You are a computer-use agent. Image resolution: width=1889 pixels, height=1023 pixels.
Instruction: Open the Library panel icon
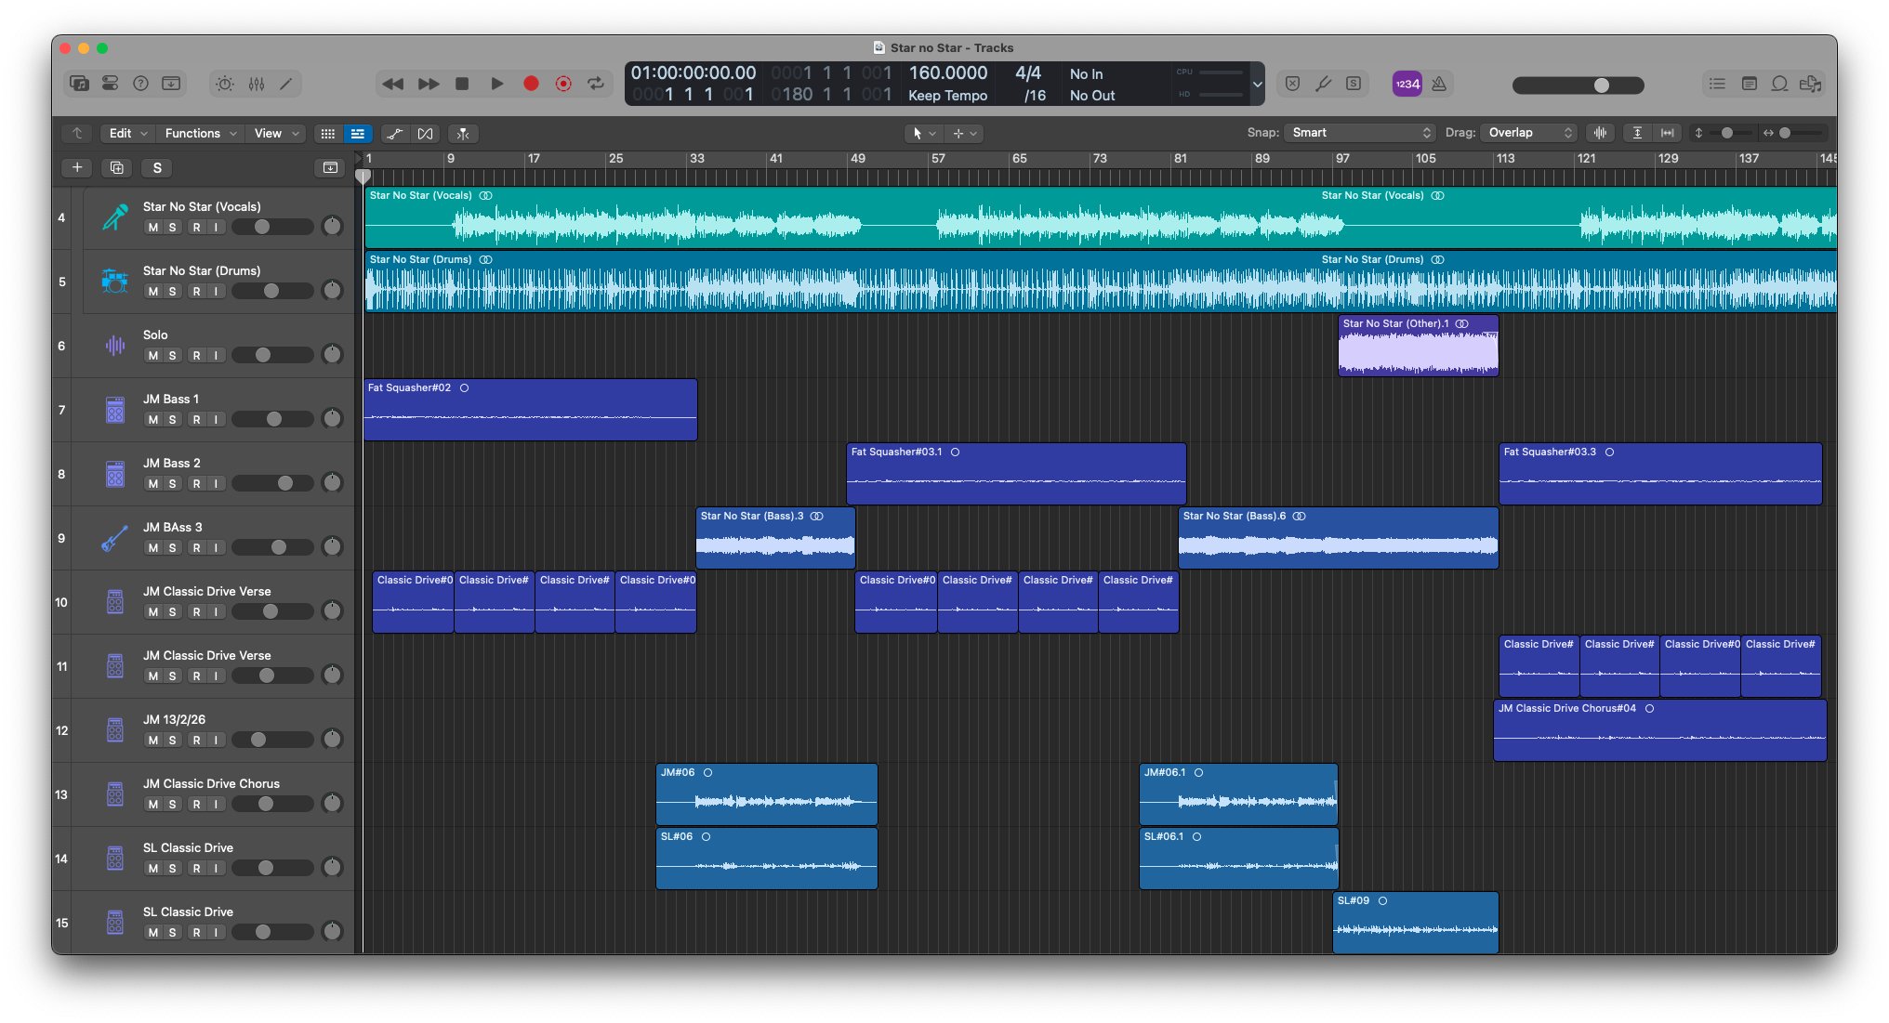pyautogui.click(x=80, y=84)
